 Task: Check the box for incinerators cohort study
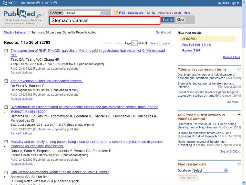pyautogui.click(x=6, y=142)
